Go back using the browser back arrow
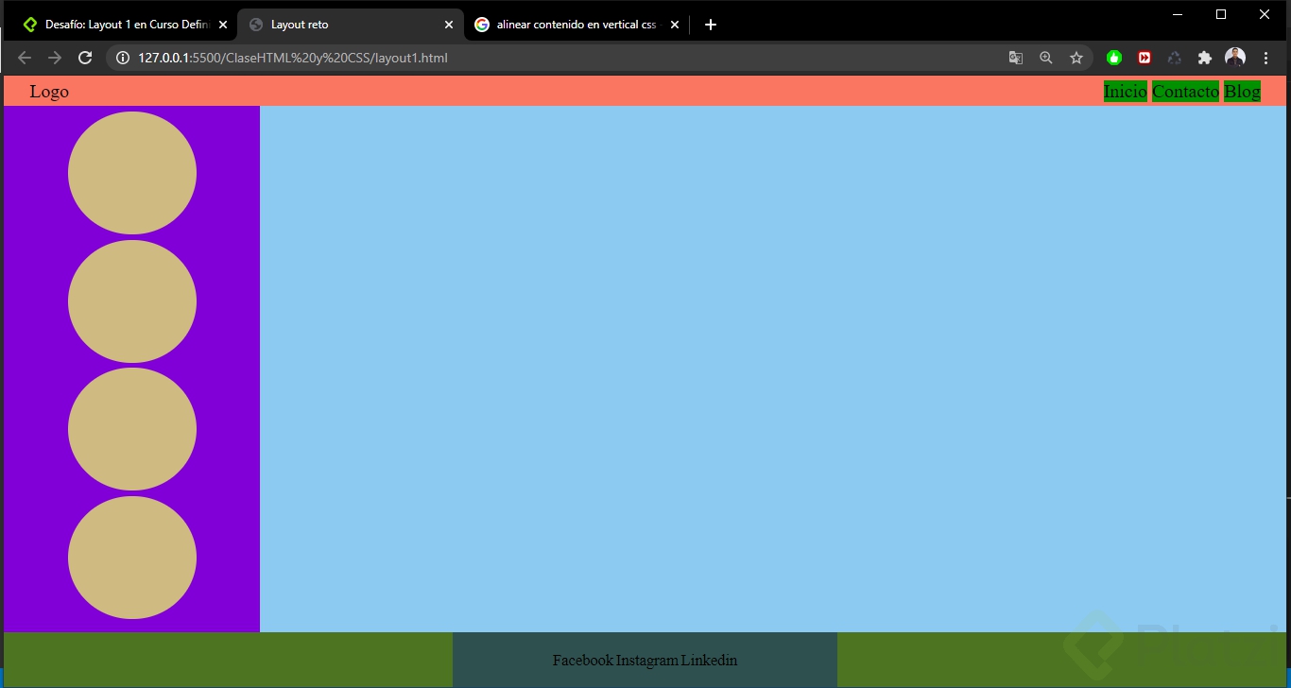 [x=25, y=58]
